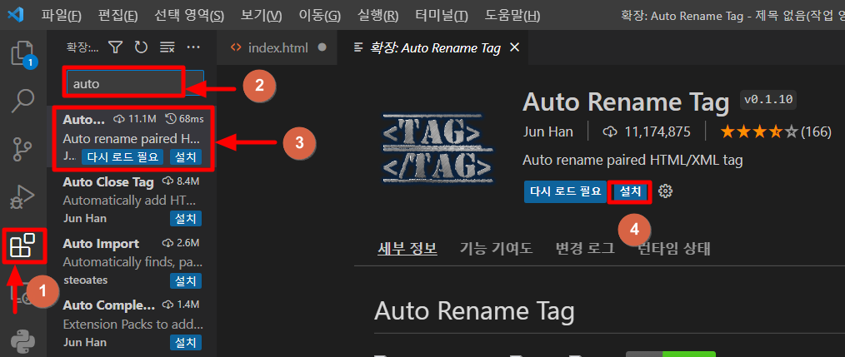The image size is (845, 357).
Task: Open extensions view more actions menu
Action: click(193, 47)
